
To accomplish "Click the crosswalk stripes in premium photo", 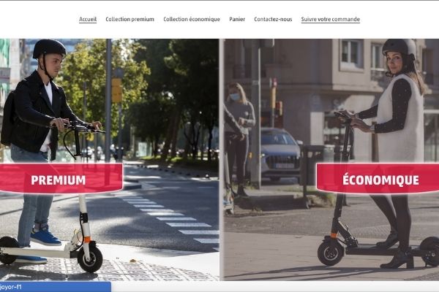I will tap(173, 218).
